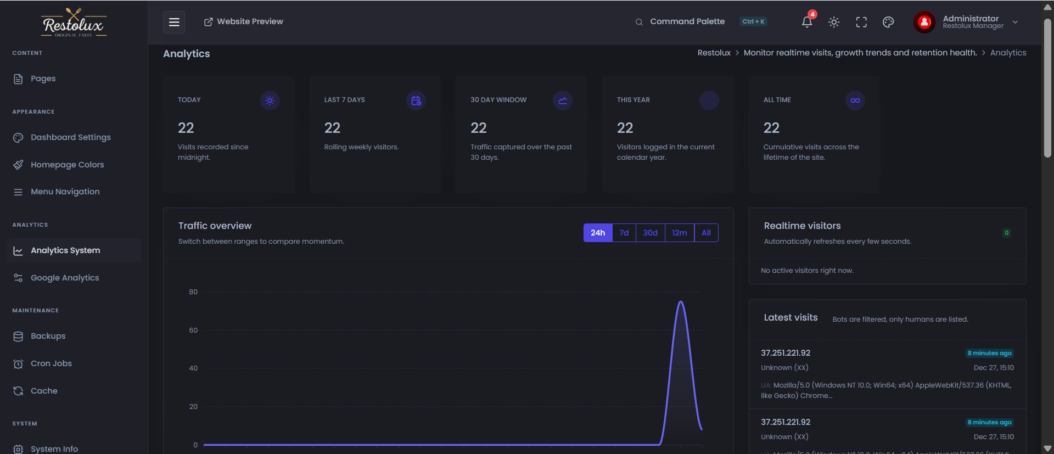Open the color palette customizer icon

pos(888,22)
